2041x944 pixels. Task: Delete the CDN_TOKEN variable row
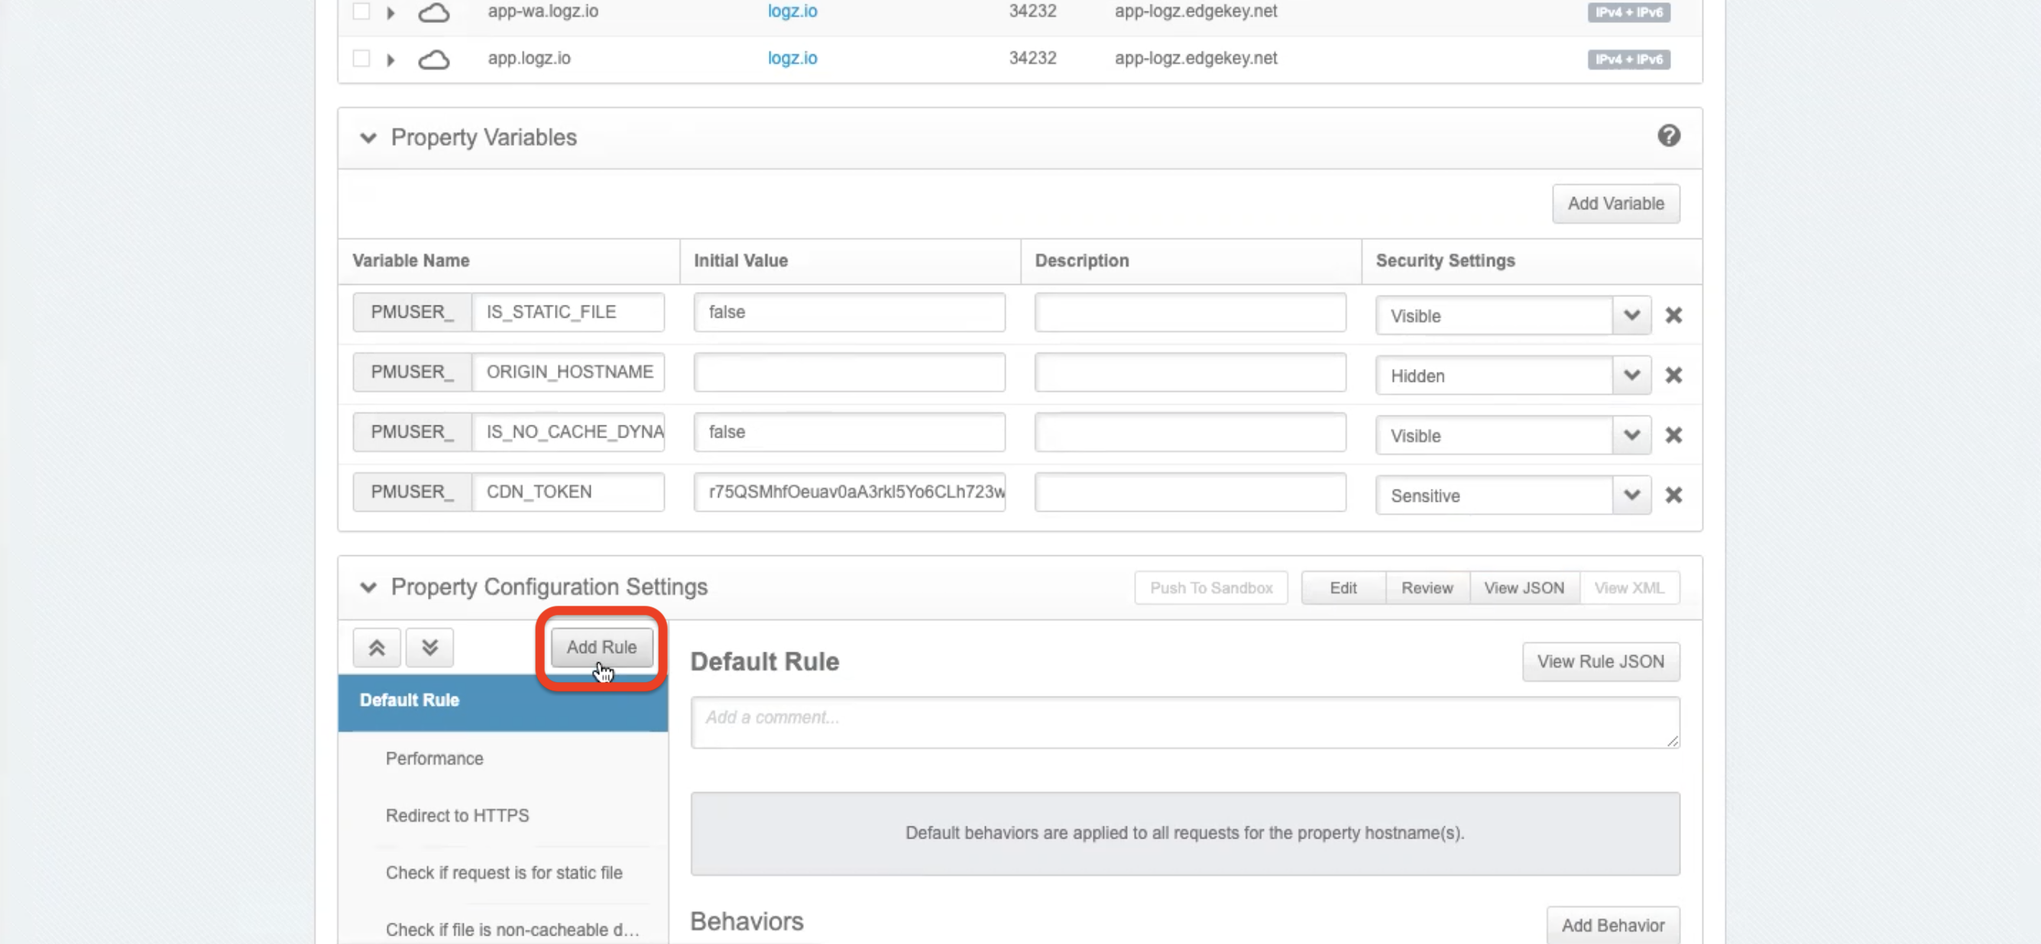click(1673, 495)
